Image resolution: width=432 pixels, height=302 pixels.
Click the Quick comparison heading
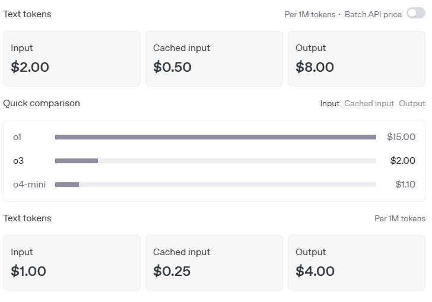point(42,103)
